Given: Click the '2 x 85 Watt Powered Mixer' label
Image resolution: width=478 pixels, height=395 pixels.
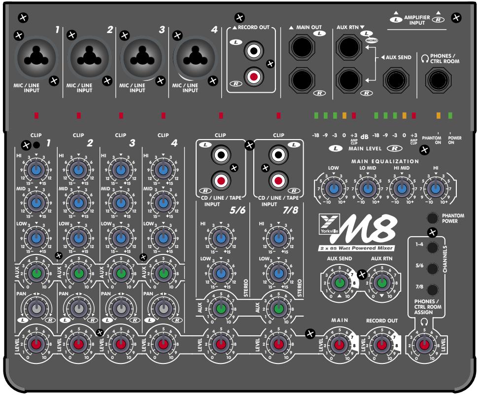Looking at the screenshot, I should click(x=356, y=248).
